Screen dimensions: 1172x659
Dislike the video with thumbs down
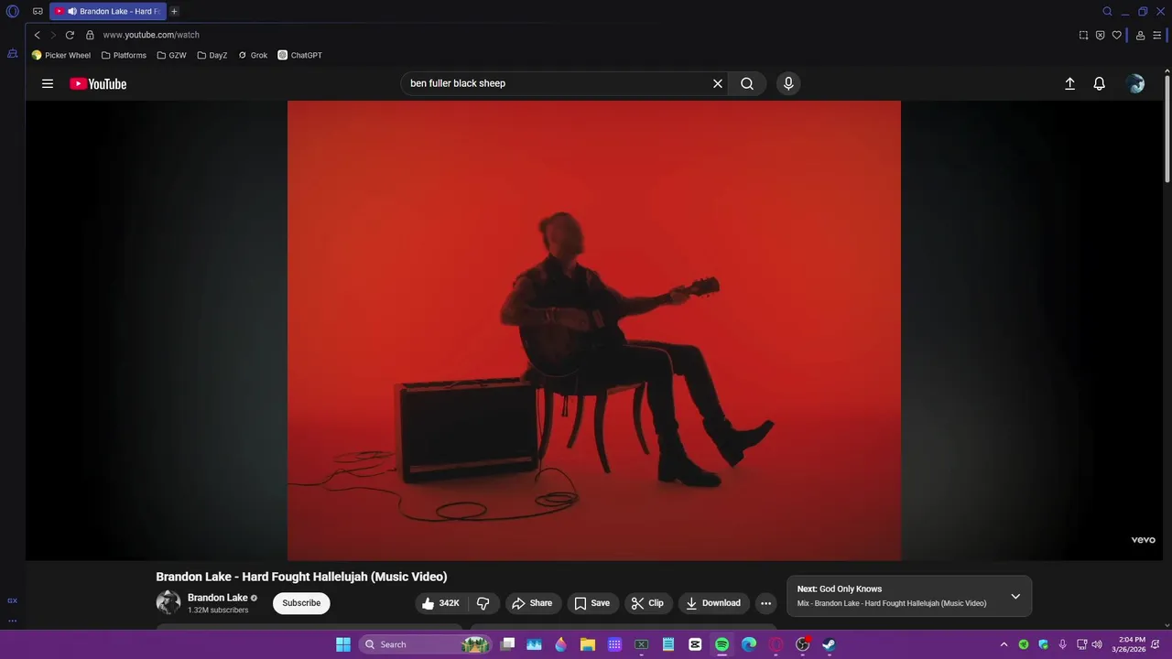pyautogui.click(x=483, y=603)
